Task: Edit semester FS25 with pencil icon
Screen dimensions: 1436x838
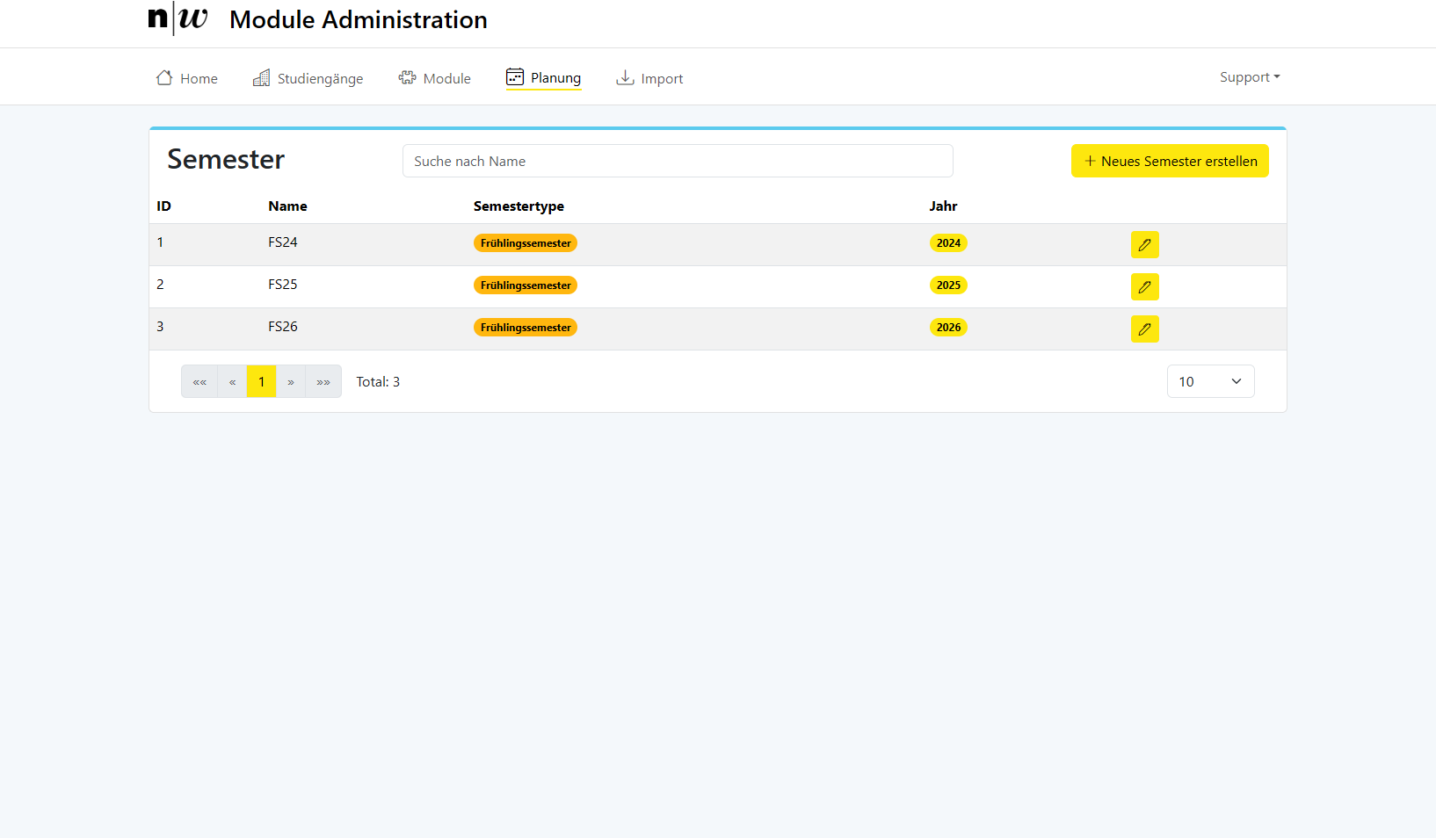Action: [1144, 286]
